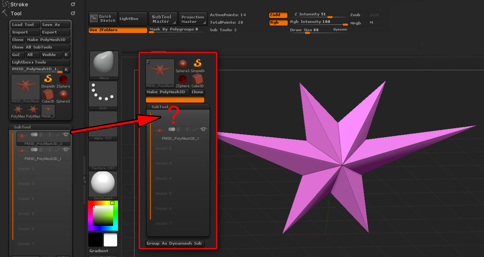Click the Export button
The image size is (484, 257).
pos(56,32)
